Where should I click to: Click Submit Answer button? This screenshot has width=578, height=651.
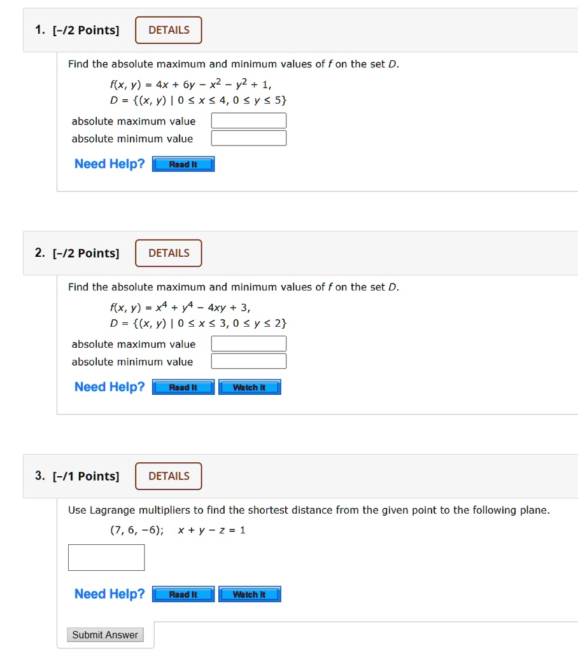pos(104,634)
